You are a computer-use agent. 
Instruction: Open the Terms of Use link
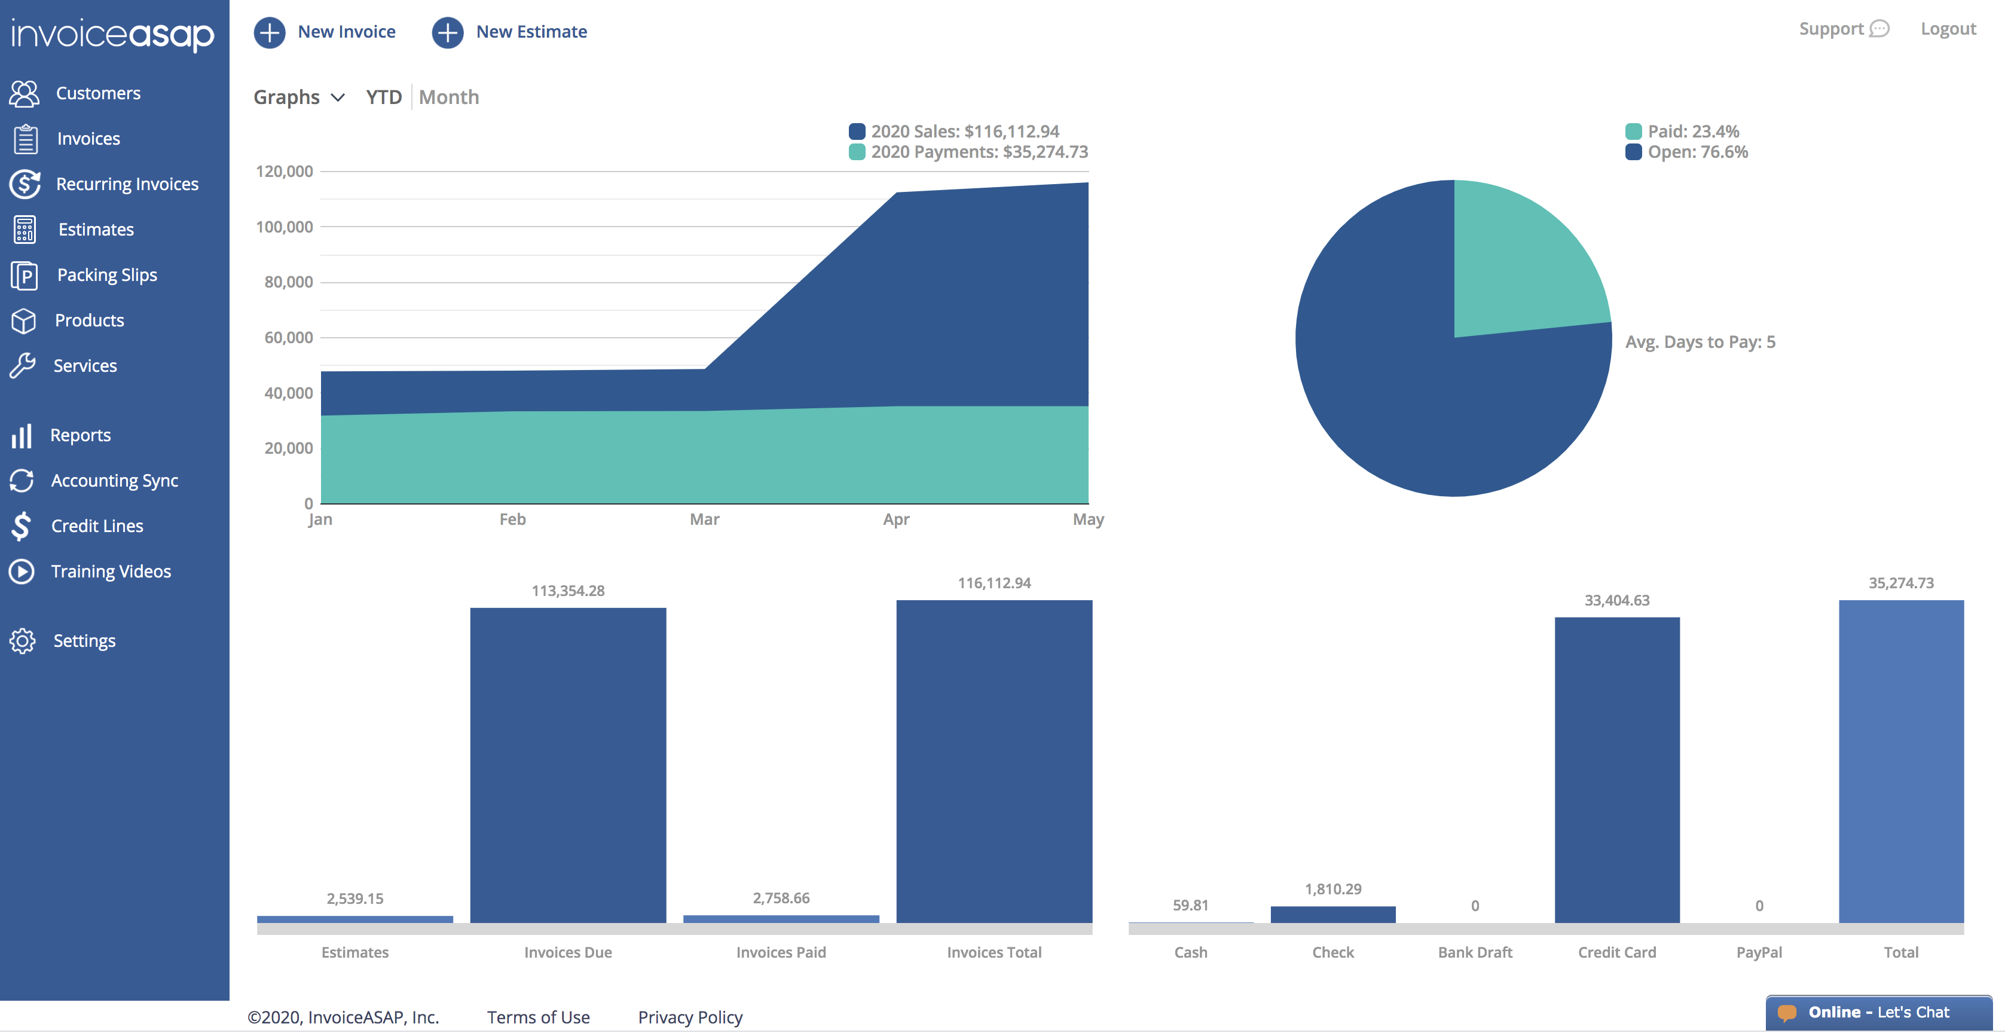click(539, 1017)
